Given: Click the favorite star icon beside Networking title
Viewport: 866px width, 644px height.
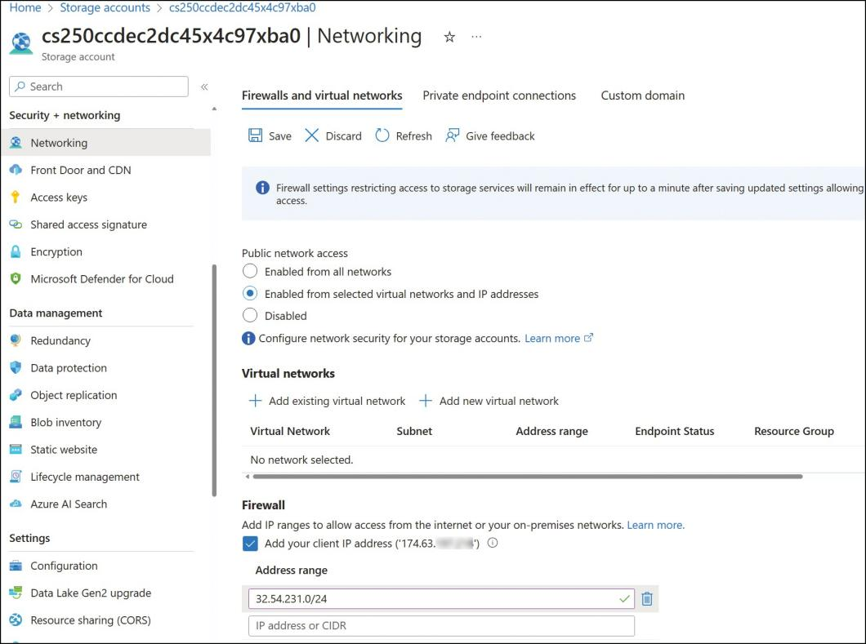Looking at the screenshot, I should pos(449,37).
